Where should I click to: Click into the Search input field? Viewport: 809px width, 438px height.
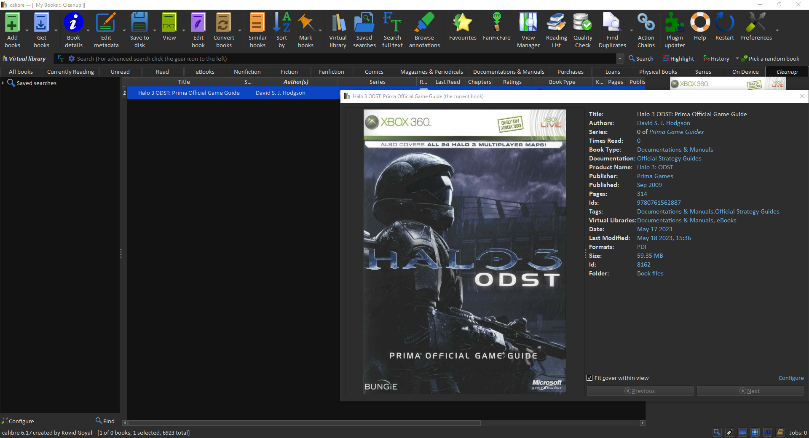[x=346, y=59]
